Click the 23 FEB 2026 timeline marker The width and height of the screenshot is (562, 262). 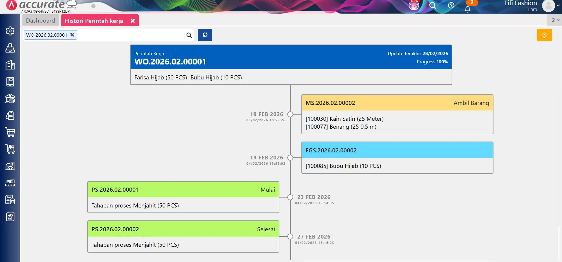(290, 197)
